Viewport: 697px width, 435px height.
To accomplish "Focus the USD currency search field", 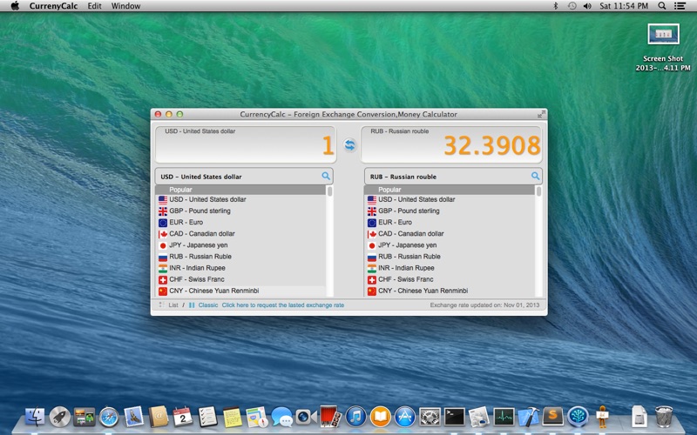I will click(x=244, y=177).
